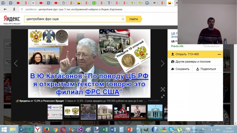Open uTorrent from the taskbar
This screenshot has height=133, width=237.
click(179, 129)
